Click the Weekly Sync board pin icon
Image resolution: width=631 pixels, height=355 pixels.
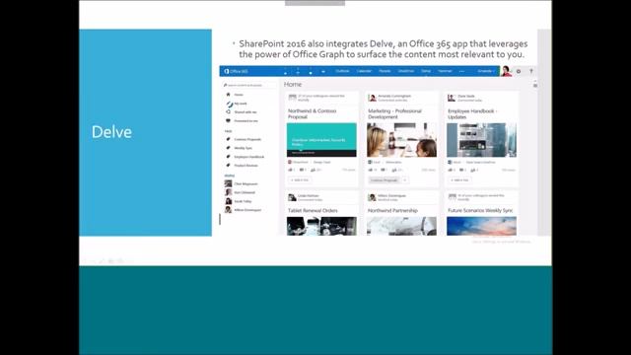(228, 148)
